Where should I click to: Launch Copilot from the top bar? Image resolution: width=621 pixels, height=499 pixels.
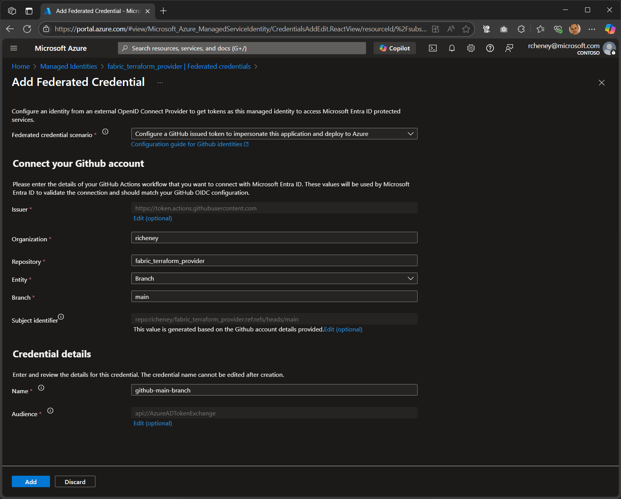(395, 48)
